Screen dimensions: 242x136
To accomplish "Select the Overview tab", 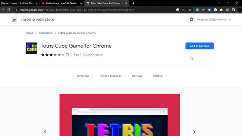I will coord(83,76).
